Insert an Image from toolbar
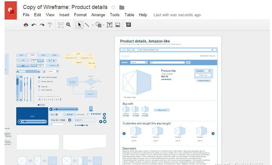Image resolution: width=272 pixels, height=165 pixels. point(118,25)
